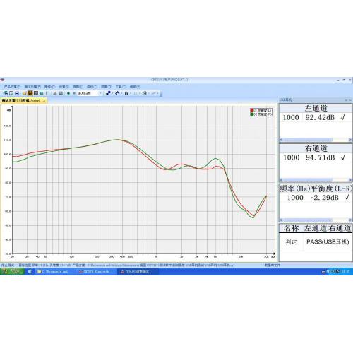Select the 94.71dB right channel value
353x353 pixels.
320,157
